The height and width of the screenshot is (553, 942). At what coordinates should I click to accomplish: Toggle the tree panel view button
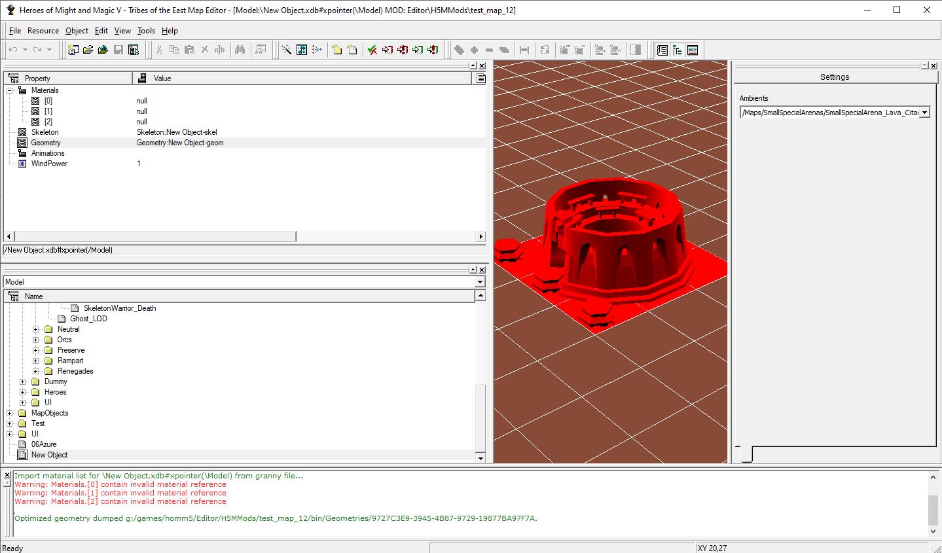(x=678, y=50)
